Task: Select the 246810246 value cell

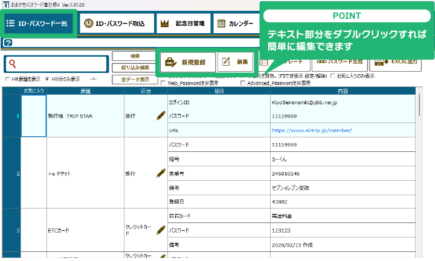Action: click(343, 174)
